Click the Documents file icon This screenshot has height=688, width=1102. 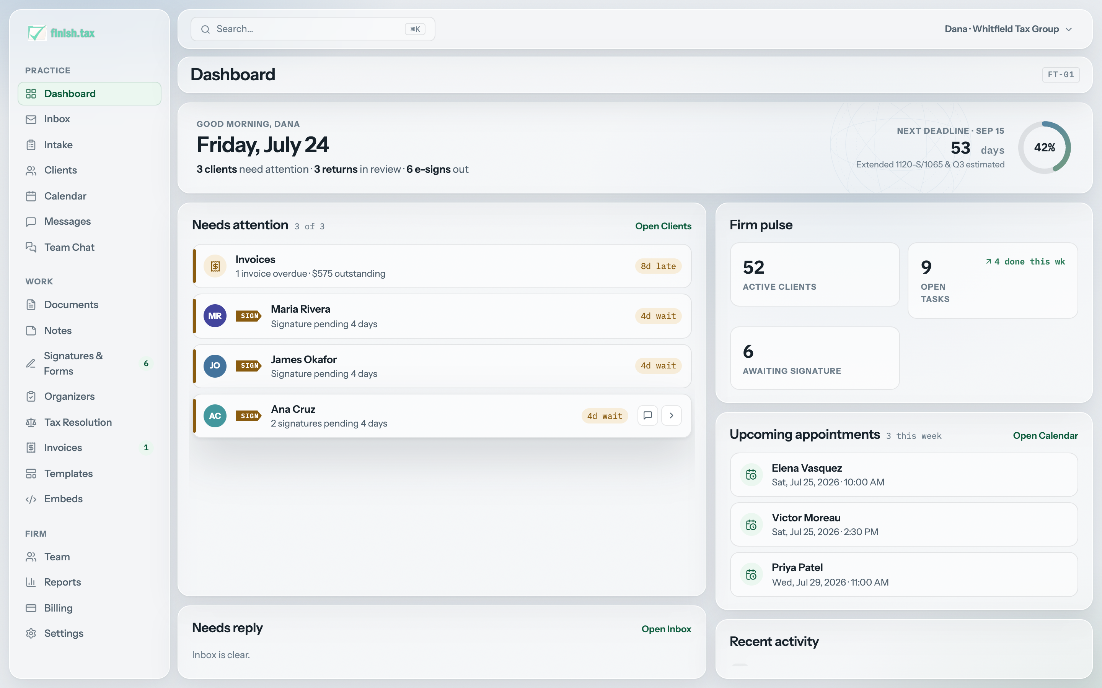pyautogui.click(x=31, y=305)
